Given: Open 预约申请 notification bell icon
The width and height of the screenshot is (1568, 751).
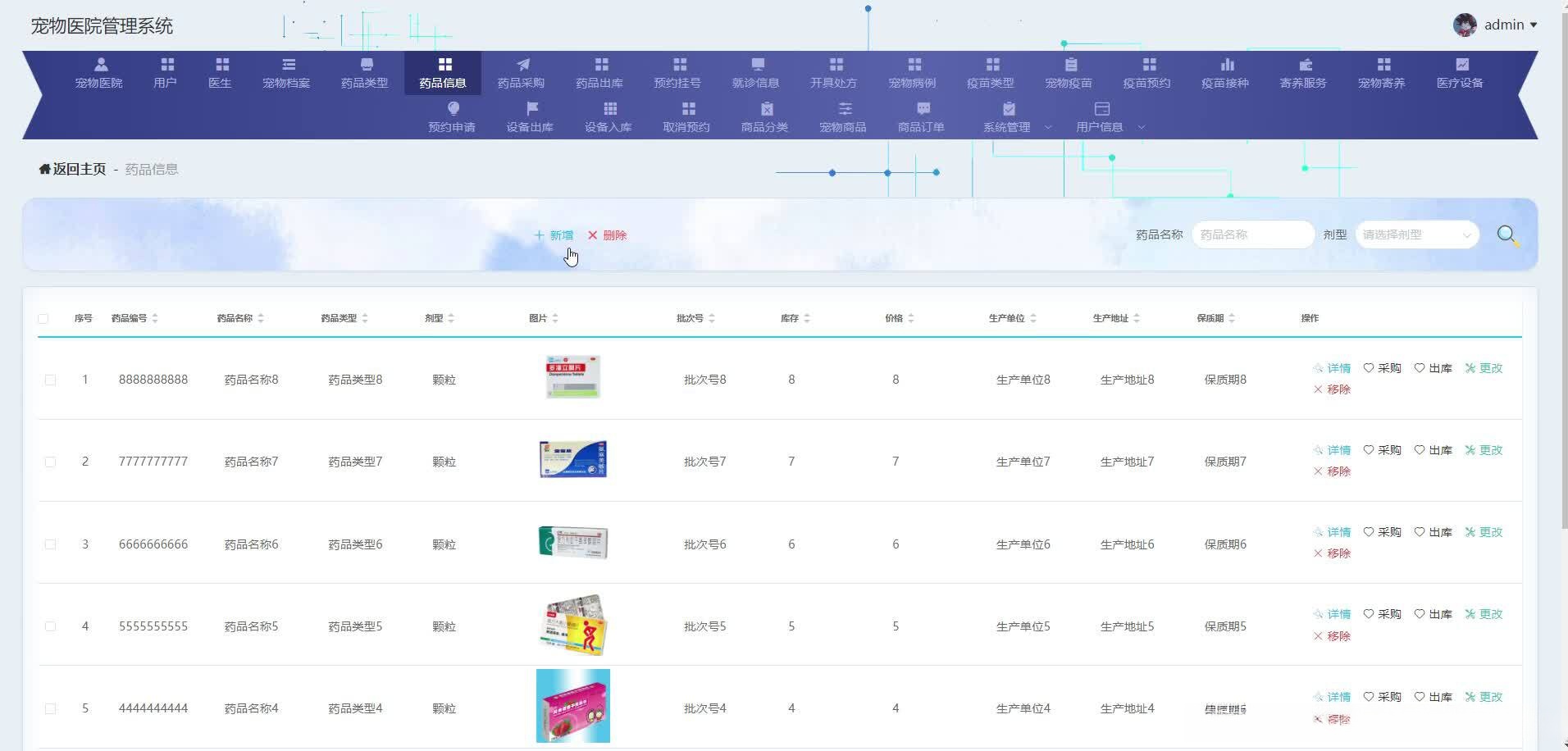Looking at the screenshot, I should click(454, 107).
